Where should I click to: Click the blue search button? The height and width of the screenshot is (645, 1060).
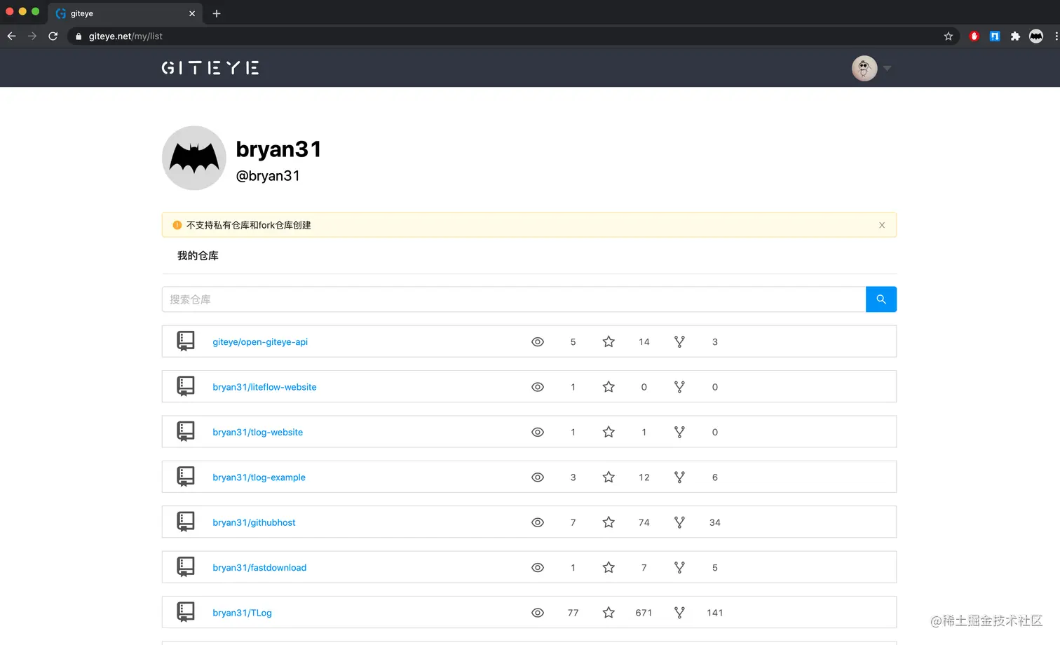pyautogui.click(x=881, y=299)
